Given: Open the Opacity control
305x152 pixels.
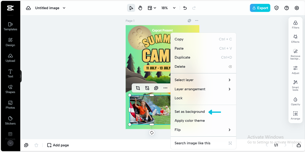Looking at the screenshot, I should click(295, 102).
